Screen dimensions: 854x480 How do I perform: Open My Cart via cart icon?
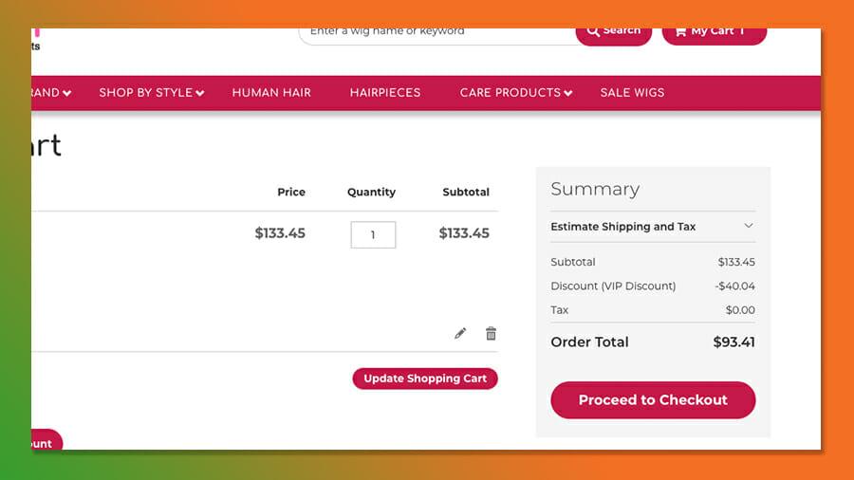(680, 31)
